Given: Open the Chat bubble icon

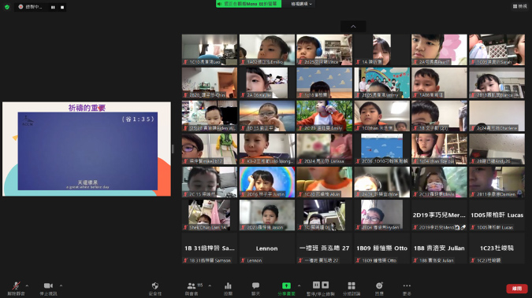Looking at the screenshot, I should point(256,285).
